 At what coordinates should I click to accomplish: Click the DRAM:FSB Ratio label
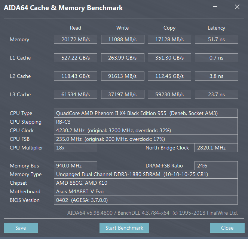pos(164,166)
